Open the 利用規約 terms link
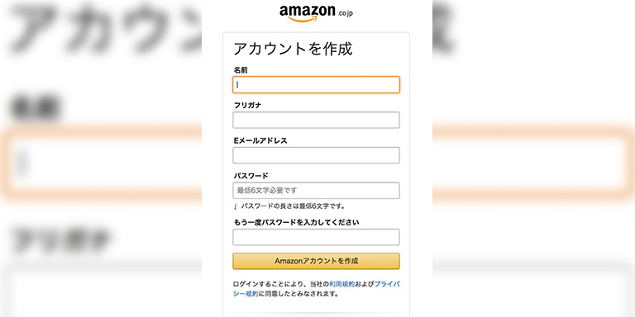Screen dimensions: 635x317 tap(341, 284)
